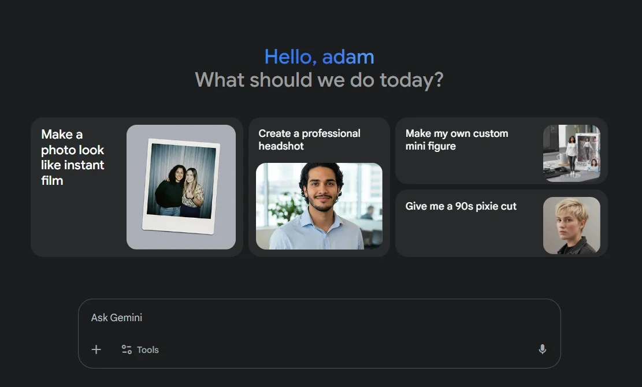Screen dimensions: 642x387
Task: Open the polaroid instant film thumbnail
Action: pyautogui.click(x=181, y=187)
